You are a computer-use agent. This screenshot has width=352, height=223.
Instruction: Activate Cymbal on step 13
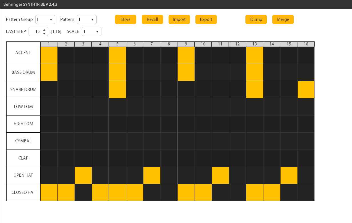(255, 141)
